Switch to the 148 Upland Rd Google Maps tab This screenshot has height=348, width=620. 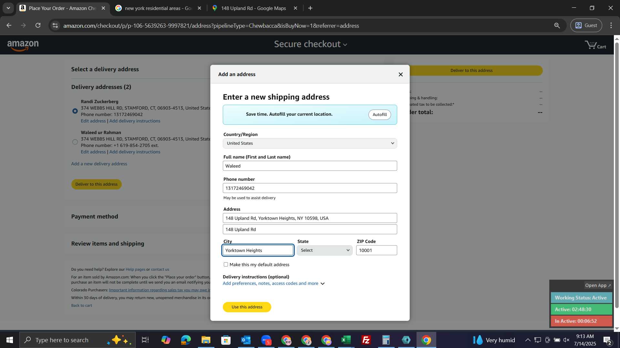click(253, 8)
